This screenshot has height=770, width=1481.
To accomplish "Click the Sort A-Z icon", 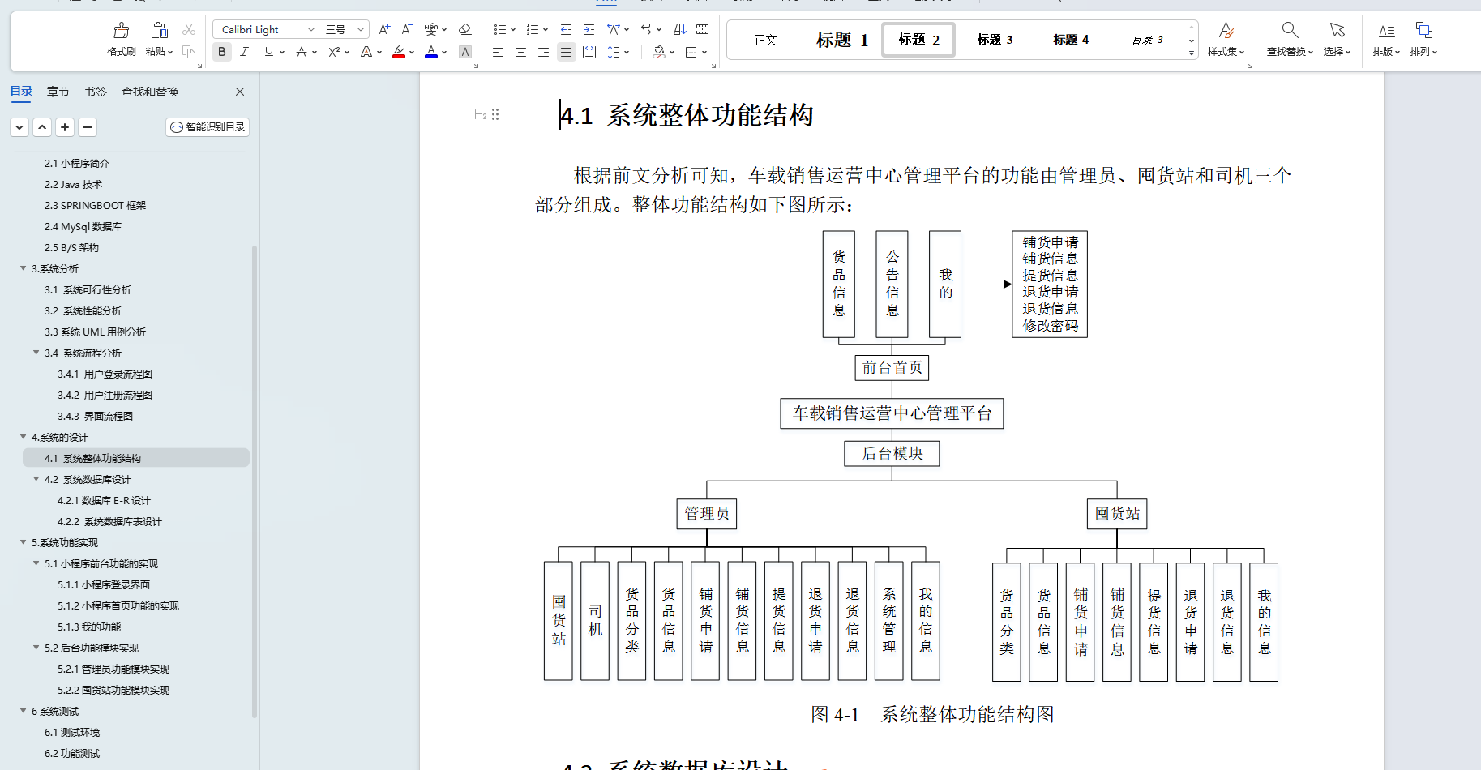I will tap(679, 29).
